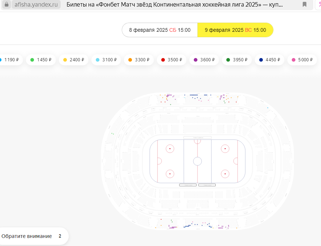Click the center ice circle on the rink
This screenshot has height=246, width=321.
pyautogui.click(x=197, y=161)
